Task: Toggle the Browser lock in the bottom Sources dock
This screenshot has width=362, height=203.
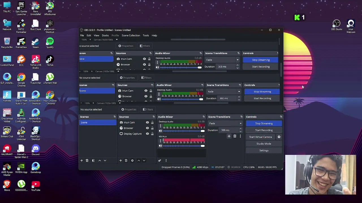Action: [x=152, y=128]
